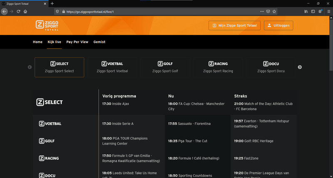Click the Ziggo Sport Totaal browser tab
The width and height of the screenshot is (333, 178).
tap(24, 4)
